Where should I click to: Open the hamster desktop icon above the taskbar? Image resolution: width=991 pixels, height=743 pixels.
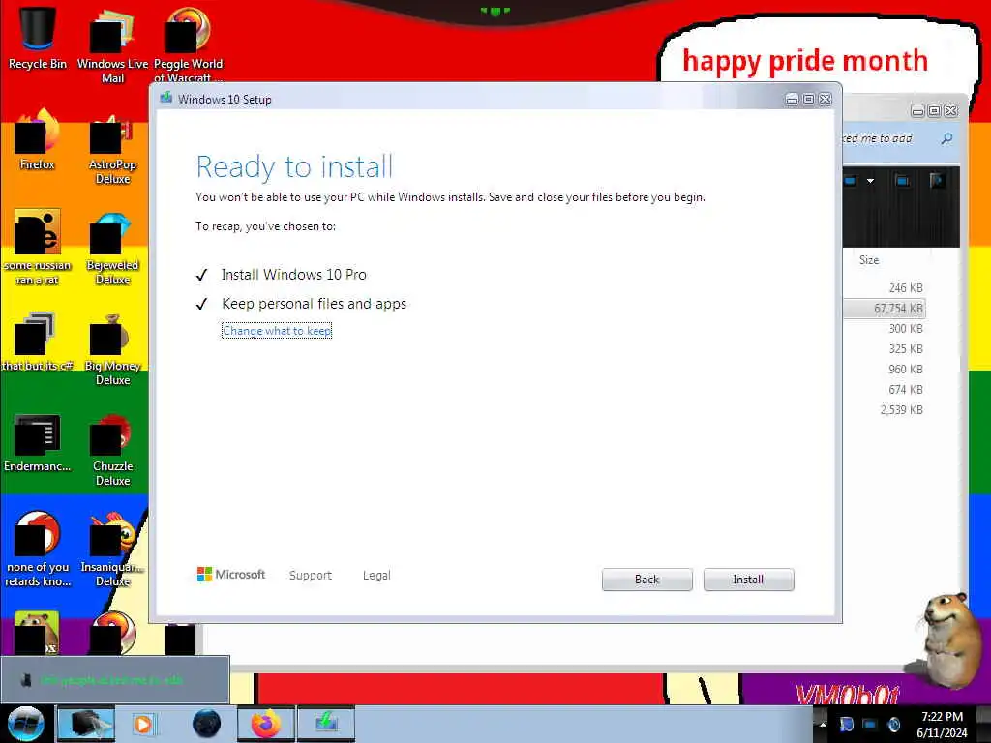pos(36,633)
